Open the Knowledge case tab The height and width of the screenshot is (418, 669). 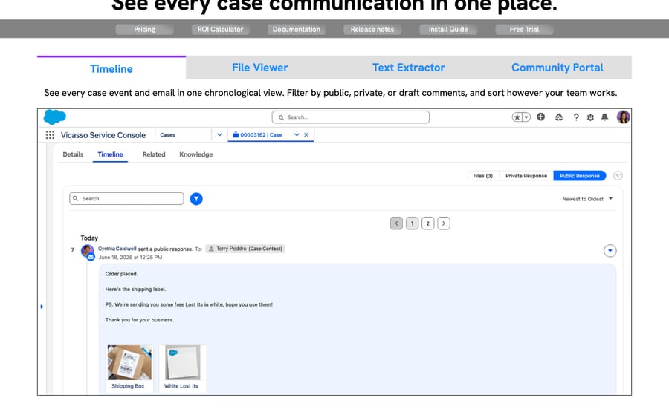pyautogui.click(x=195, y=154)
